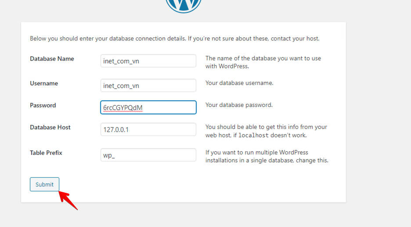The image size is (411, 227).
Task: Click the Password label
Action: tap(43, 105)
